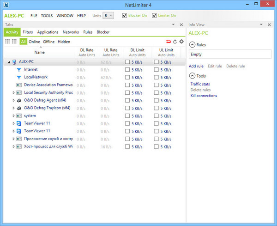Screen dimensions: 277x226
Task: Click the Name column header to sort
Action: point(39,52)
